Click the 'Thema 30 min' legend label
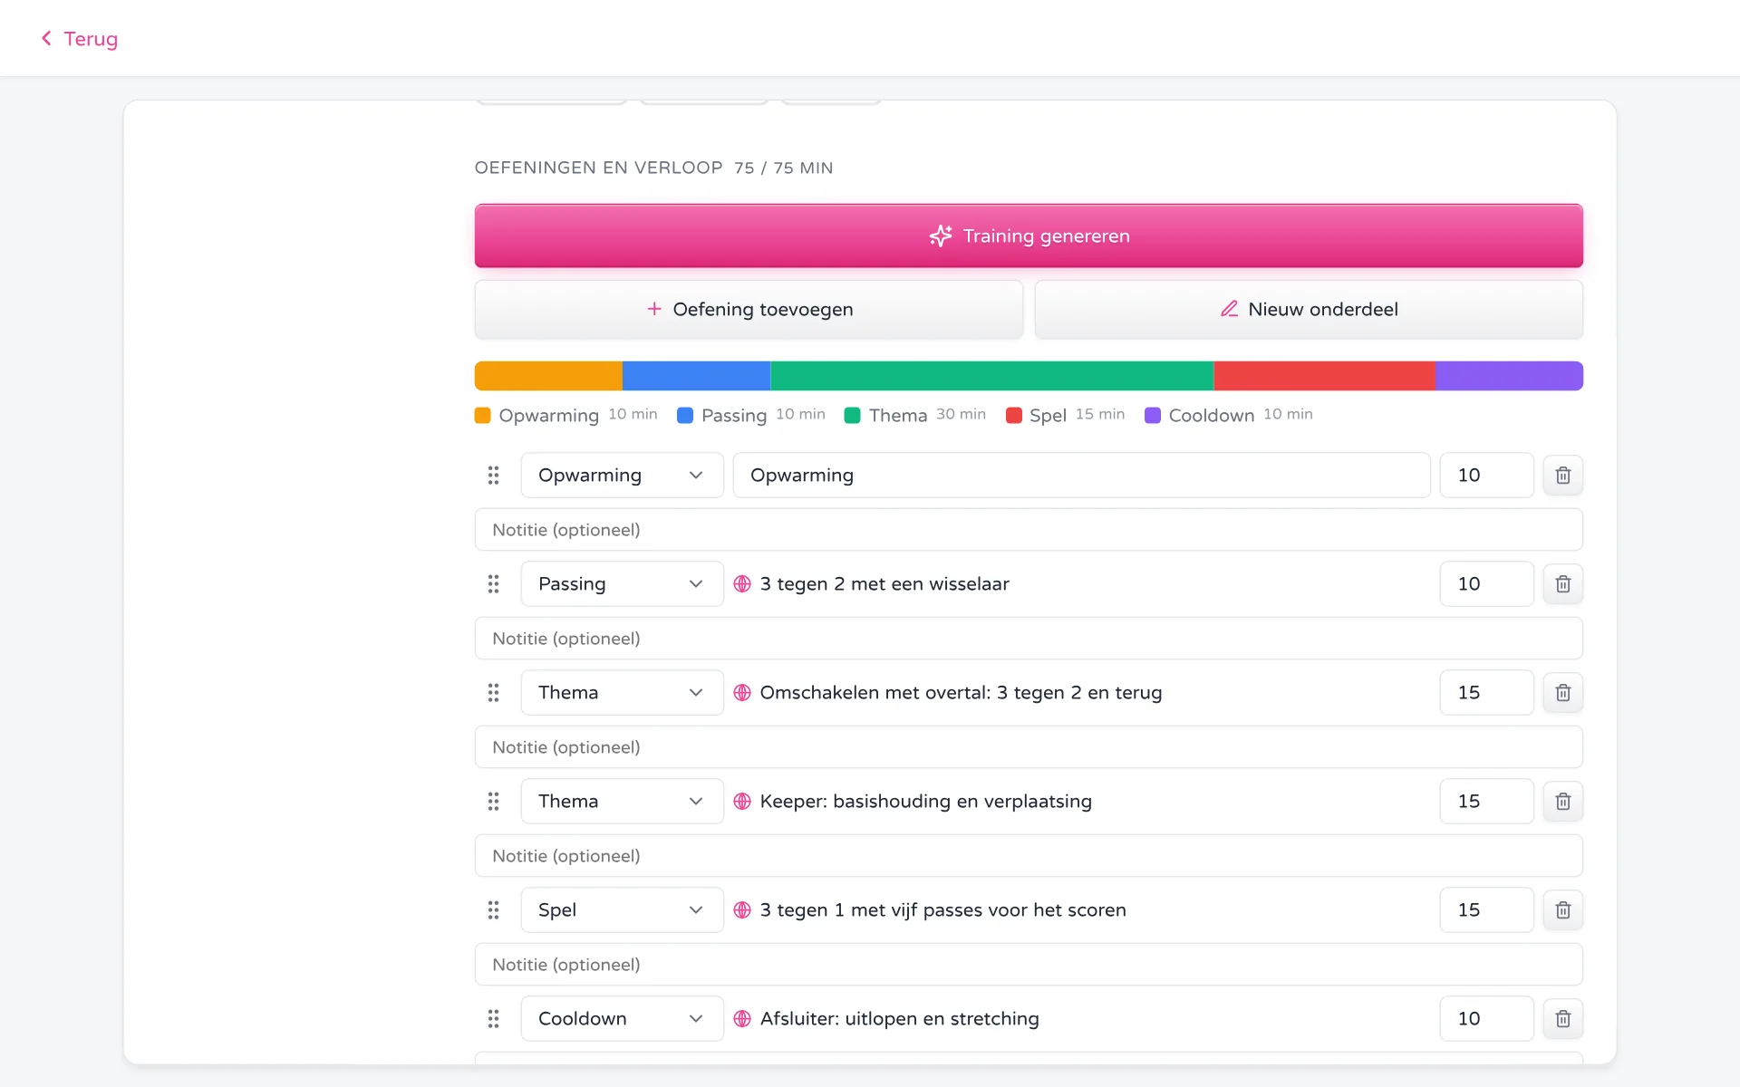The image size is (1740, 1087). [x=914, y=415]
